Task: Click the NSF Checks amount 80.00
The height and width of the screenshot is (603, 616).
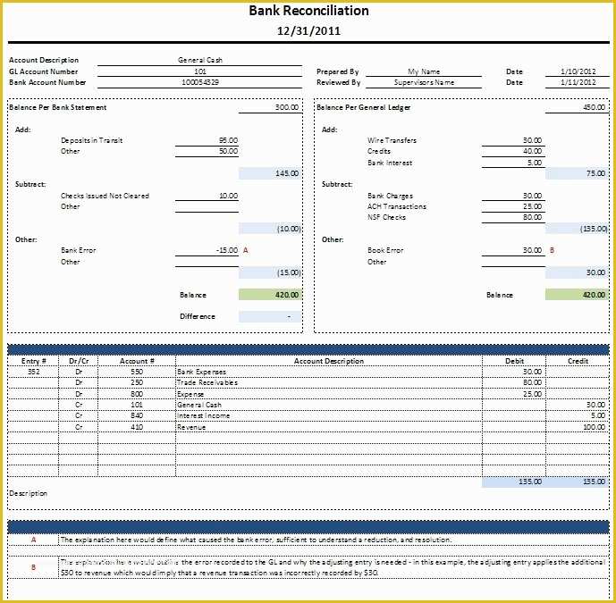Action: pos(513,217)
